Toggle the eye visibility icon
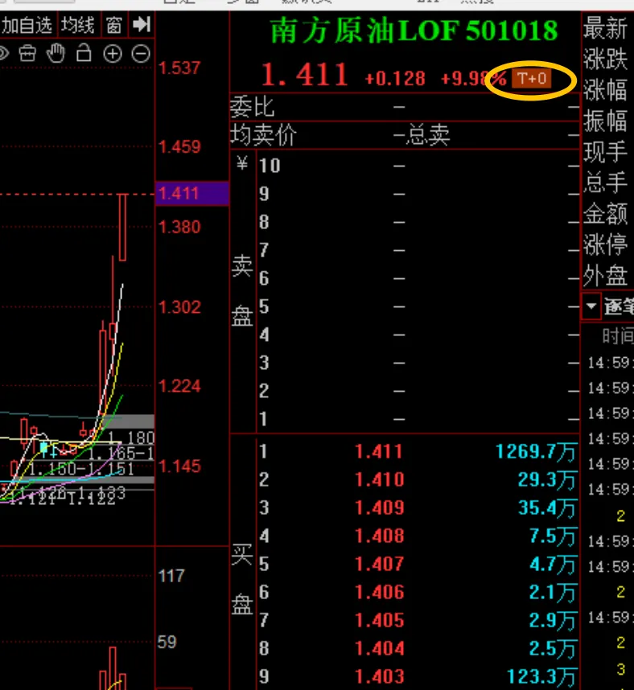 (3, 54)
